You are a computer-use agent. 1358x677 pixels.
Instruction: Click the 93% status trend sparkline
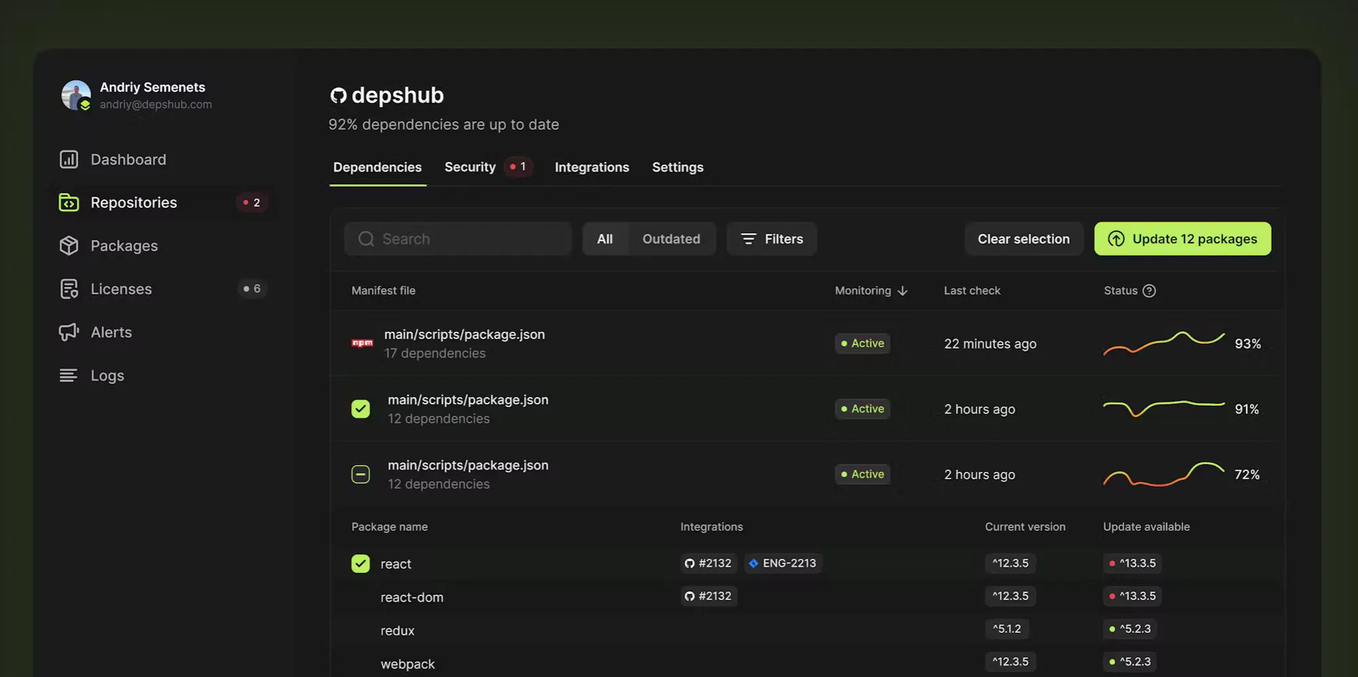(1164, 343)
